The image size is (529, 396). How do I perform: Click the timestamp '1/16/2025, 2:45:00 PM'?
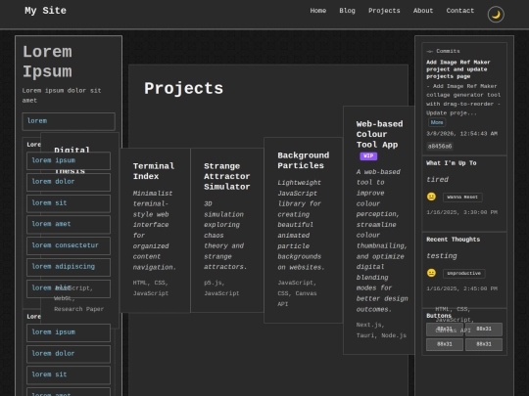click(x=461, y=288)
